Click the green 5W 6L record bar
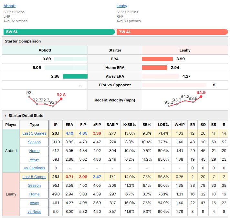 tap(59, 32)
